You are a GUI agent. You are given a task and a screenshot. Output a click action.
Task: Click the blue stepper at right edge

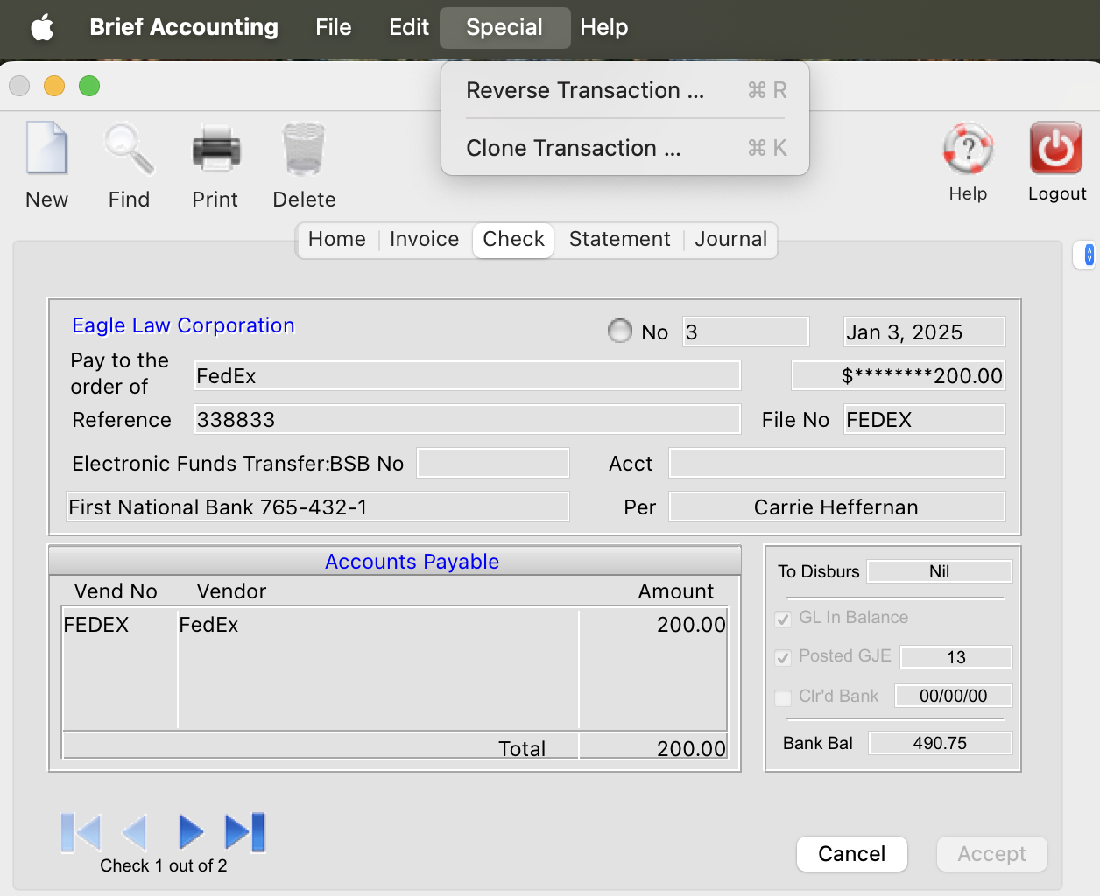point(1089,255)
